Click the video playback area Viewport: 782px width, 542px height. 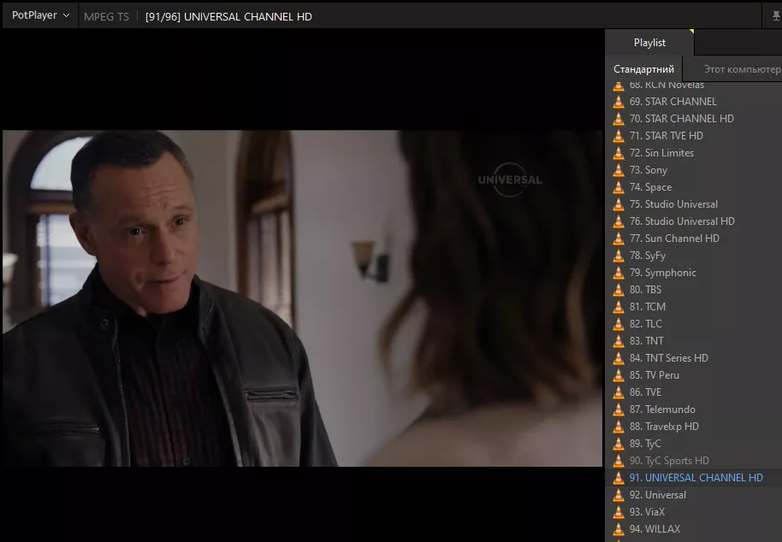click(302, 298)
